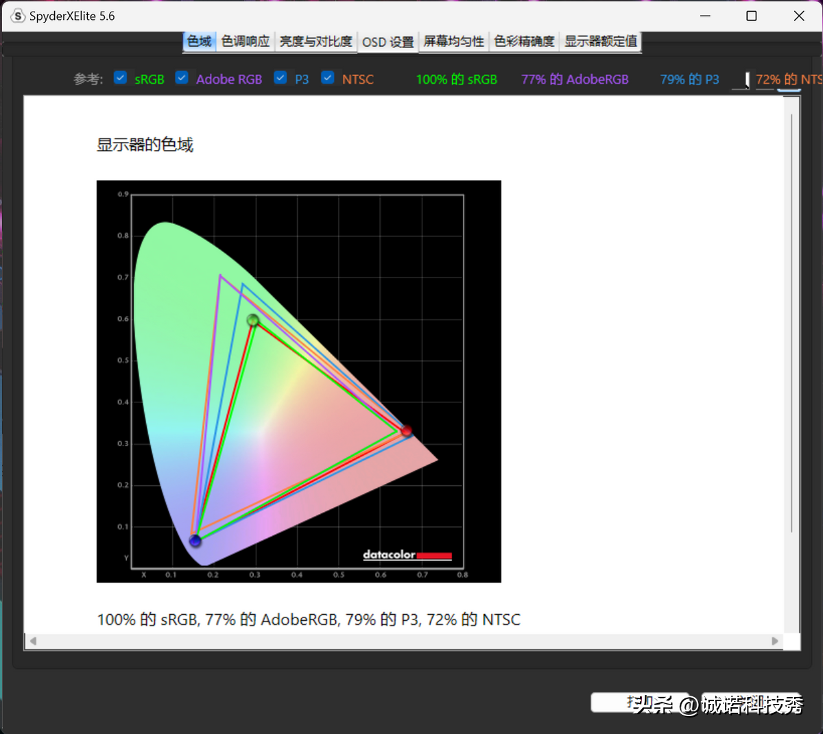Click the 100% 的 sRGB result text
The height and width of the screenshot is (734, 823).
coord(457,79)
